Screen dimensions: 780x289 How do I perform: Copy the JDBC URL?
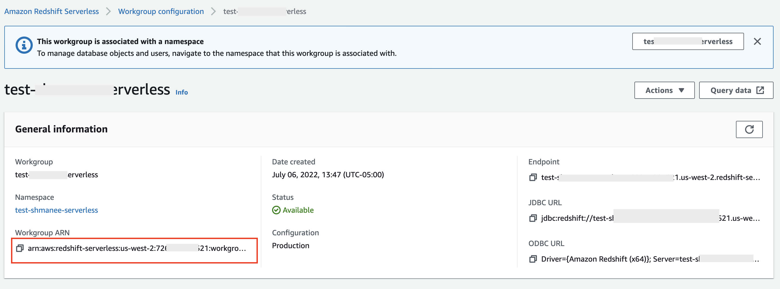point(533,218)
